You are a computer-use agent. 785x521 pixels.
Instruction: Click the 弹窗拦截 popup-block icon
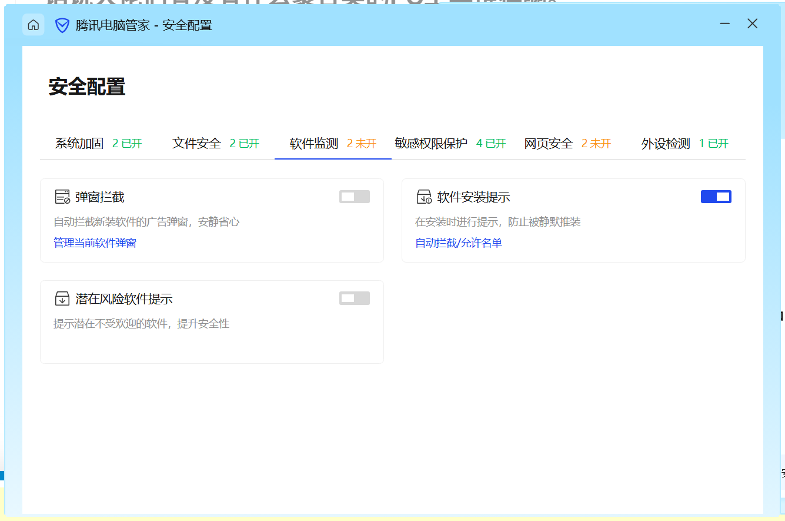(x=62, y=197)
